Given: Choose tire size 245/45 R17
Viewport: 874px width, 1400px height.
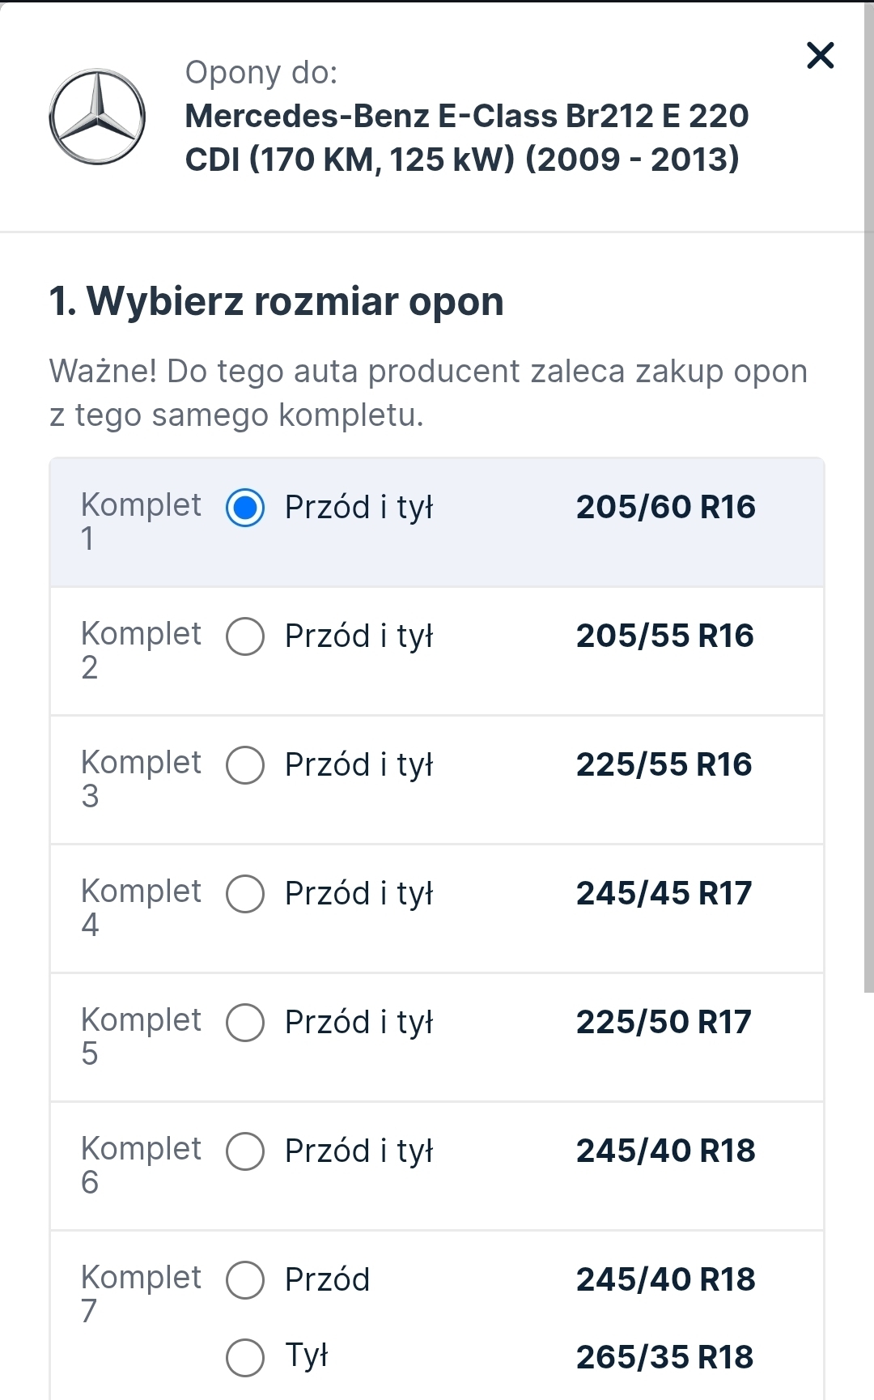Looking at the screenshot, I should [664, 894].
